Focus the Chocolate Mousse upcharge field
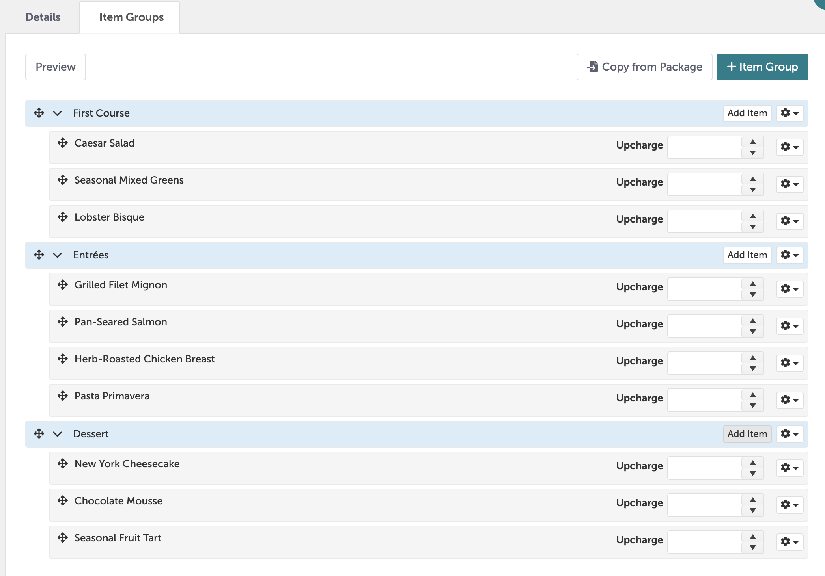Image resolution: width=825 pixels, height=576 pixels. coord(705,505)
